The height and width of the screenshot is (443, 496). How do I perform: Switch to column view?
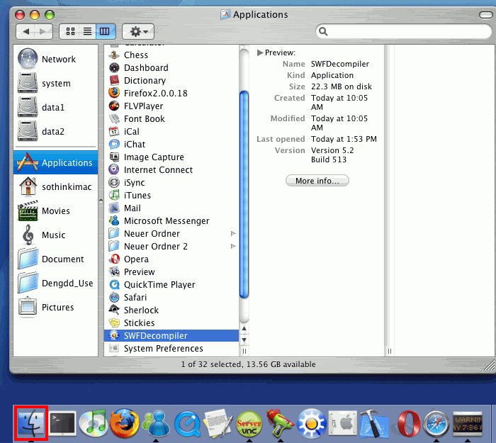tap(105, 31)
